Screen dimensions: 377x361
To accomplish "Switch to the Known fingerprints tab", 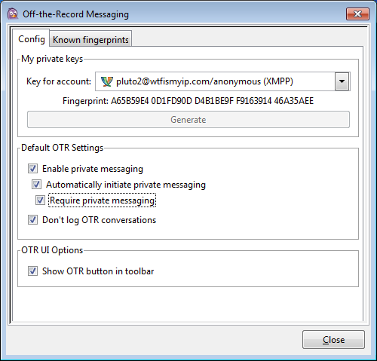I will (90, 39).
